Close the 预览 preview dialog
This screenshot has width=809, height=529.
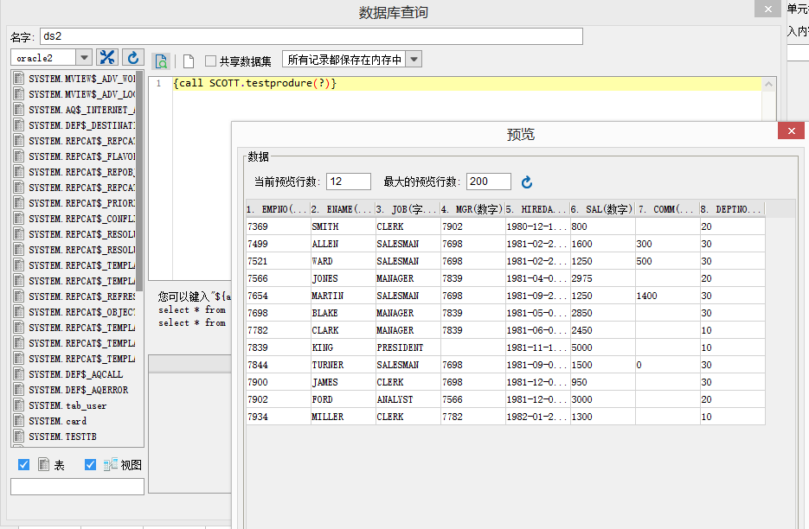pos(792,131)
